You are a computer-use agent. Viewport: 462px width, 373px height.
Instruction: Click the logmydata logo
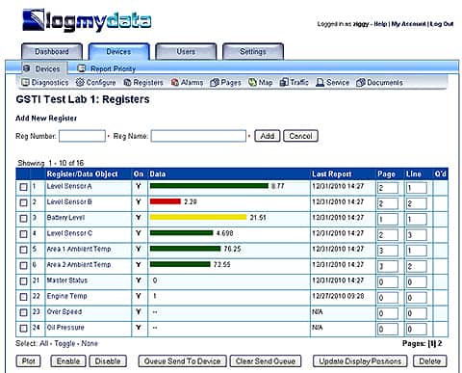coord(87,20)
